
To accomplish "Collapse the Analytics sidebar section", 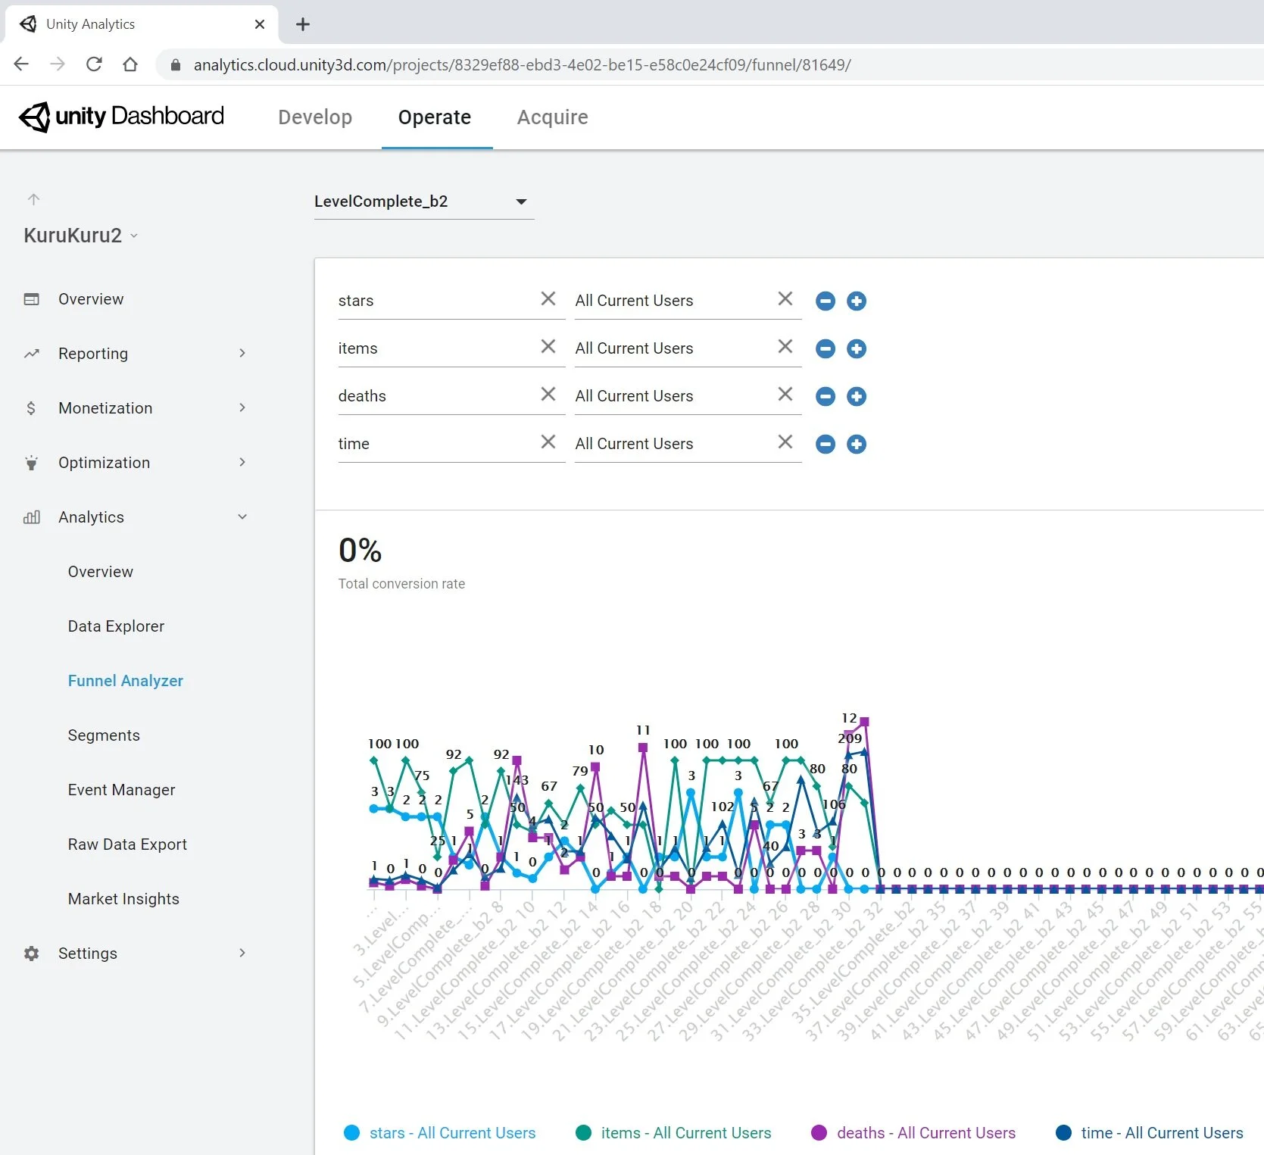I will pos(242,517).
